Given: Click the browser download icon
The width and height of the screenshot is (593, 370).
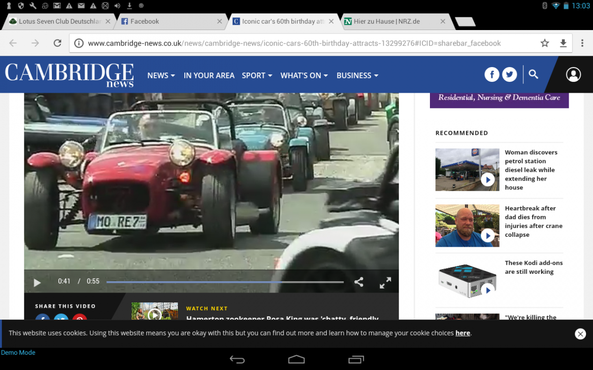Looking at the screenshot, I should click(x=563, y=43).
